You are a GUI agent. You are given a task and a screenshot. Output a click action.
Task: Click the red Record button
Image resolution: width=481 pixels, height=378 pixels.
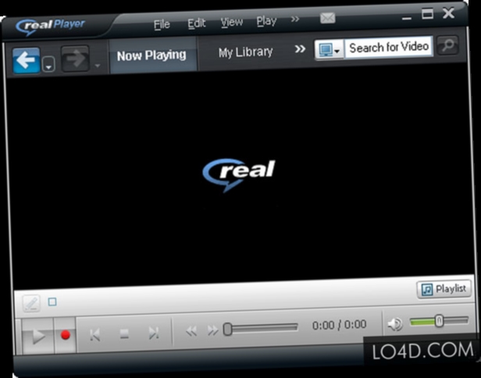point(65,335)
